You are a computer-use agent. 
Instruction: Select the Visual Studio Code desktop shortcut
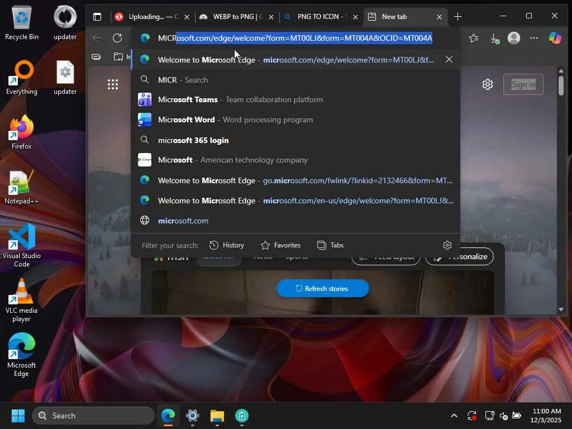pos(22,246)
